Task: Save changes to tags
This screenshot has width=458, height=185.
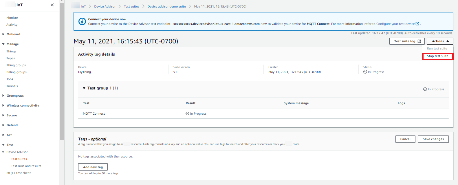Action: pyautogui.click(x=433, y=139)
